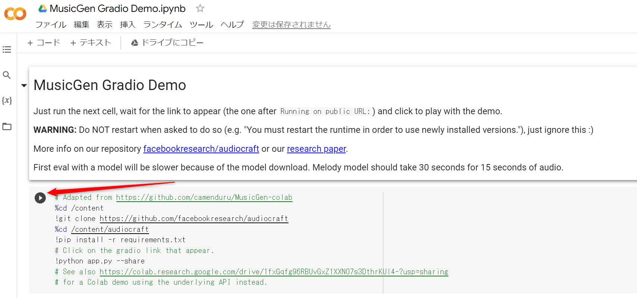This screenshot has height=298, width=637.
Task: Click the 変更は保存されません notice
Action: 291,25
